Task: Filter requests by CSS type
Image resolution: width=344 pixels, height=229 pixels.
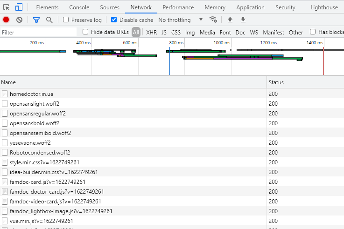Action: [x=176, y=33]
